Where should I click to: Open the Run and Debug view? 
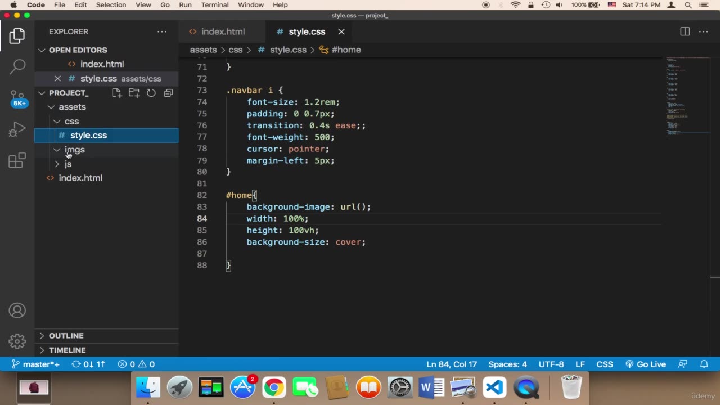coord(17,130)
